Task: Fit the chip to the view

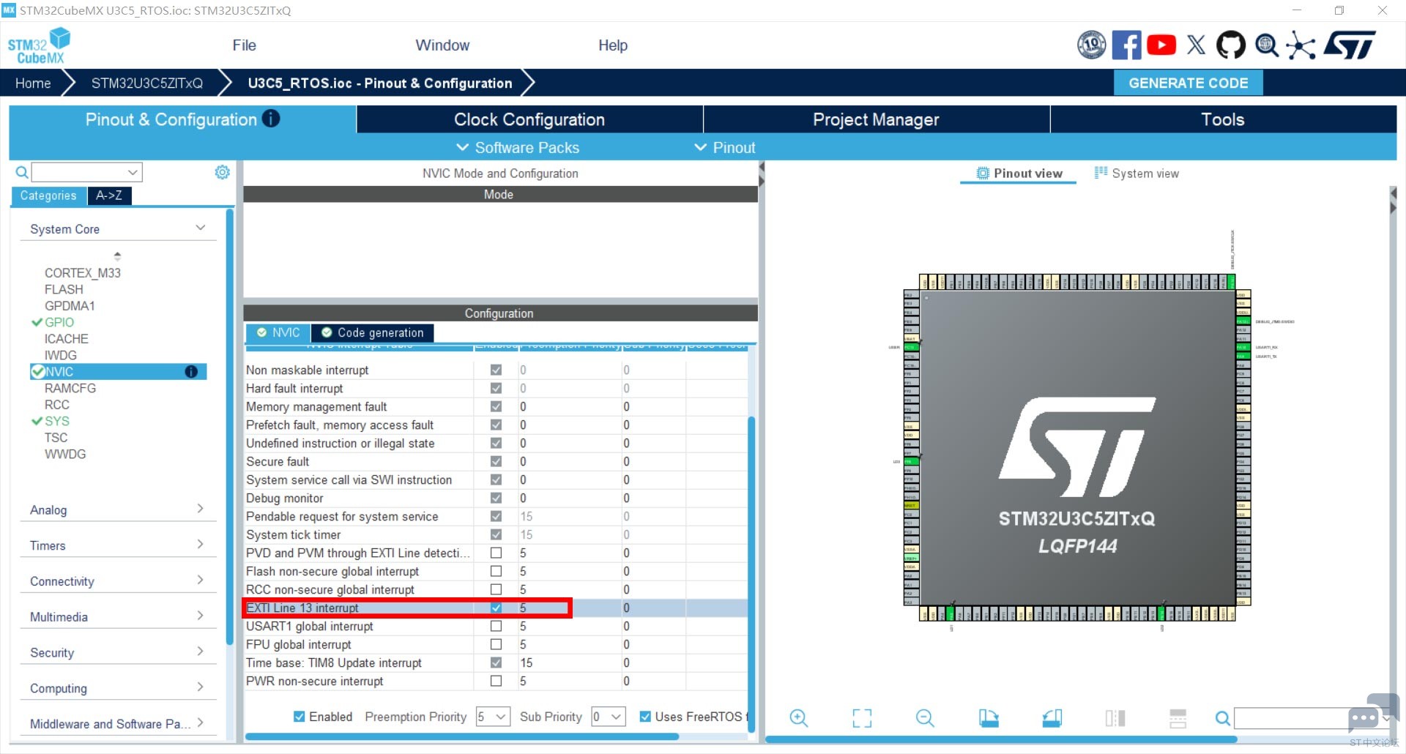Action: (x=862, y=718)
